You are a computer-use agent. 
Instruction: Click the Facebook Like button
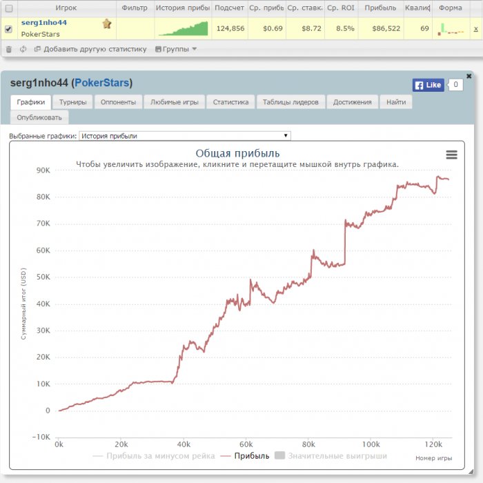pos(428,85)
